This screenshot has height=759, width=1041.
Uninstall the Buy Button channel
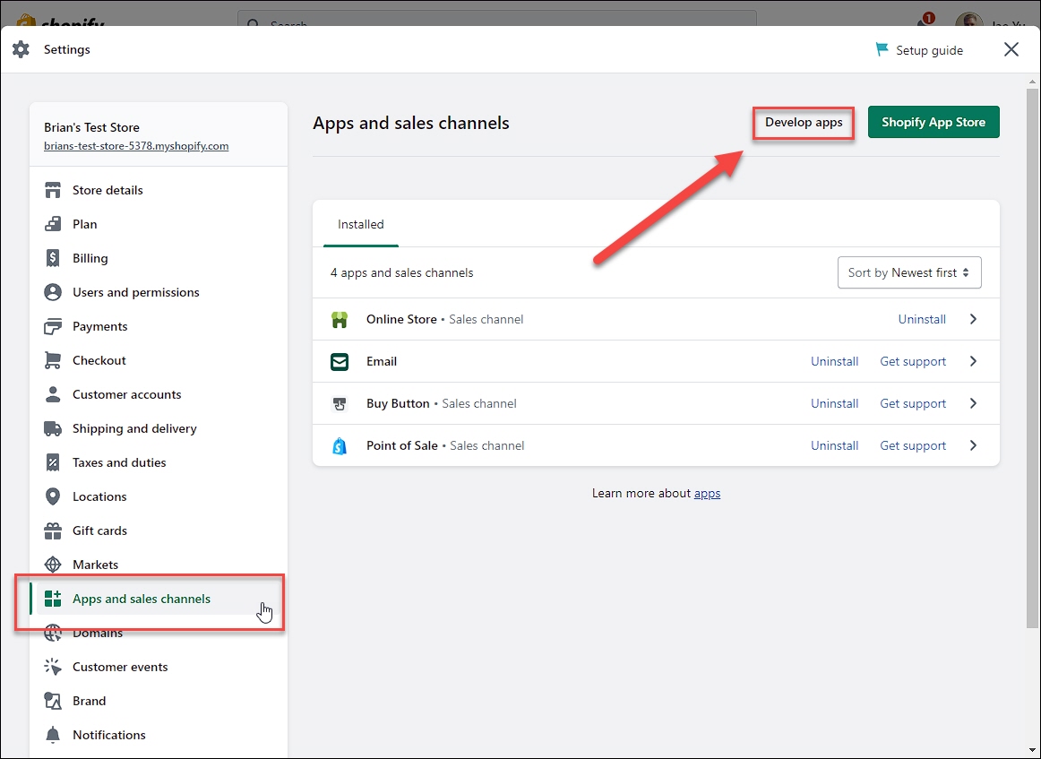[x=835, y=404]
